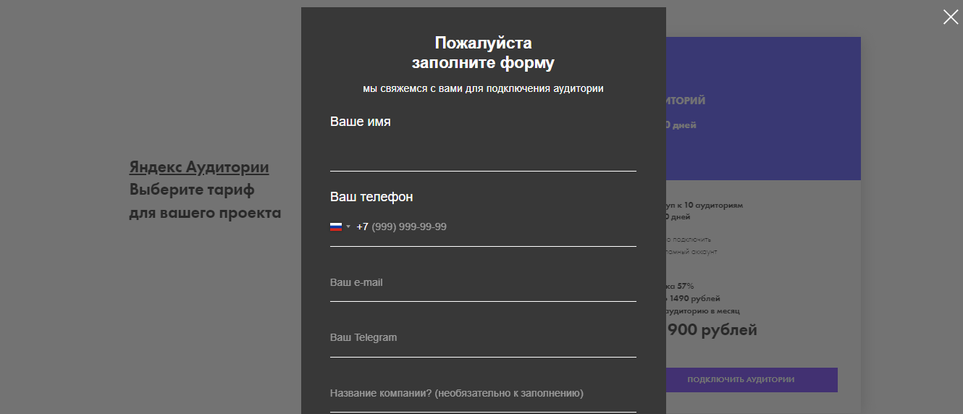Click the "Название компании?" input field
Viewport: 963px width, 414px height.
(x=483, y=393)
